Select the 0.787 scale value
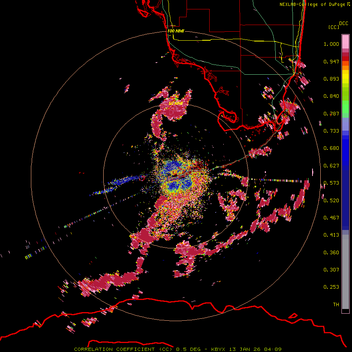This screenshot has width=352, height=352. tap(331, 113)
